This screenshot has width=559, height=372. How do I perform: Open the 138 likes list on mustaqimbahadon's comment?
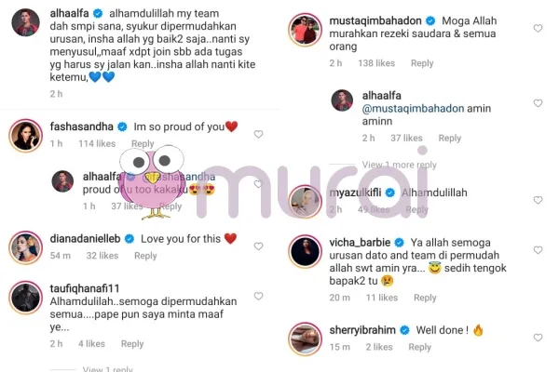coord(376,63)
